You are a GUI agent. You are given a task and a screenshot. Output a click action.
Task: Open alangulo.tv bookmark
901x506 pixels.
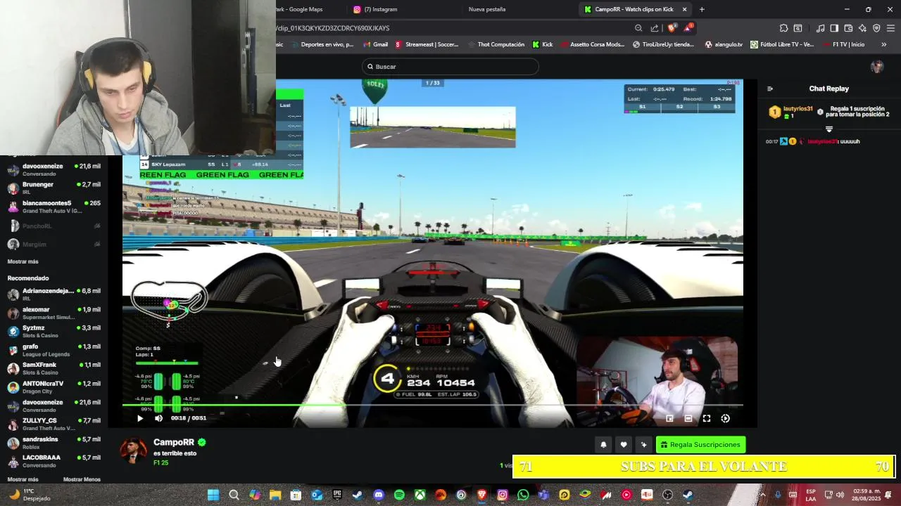(x=724, y=44)
